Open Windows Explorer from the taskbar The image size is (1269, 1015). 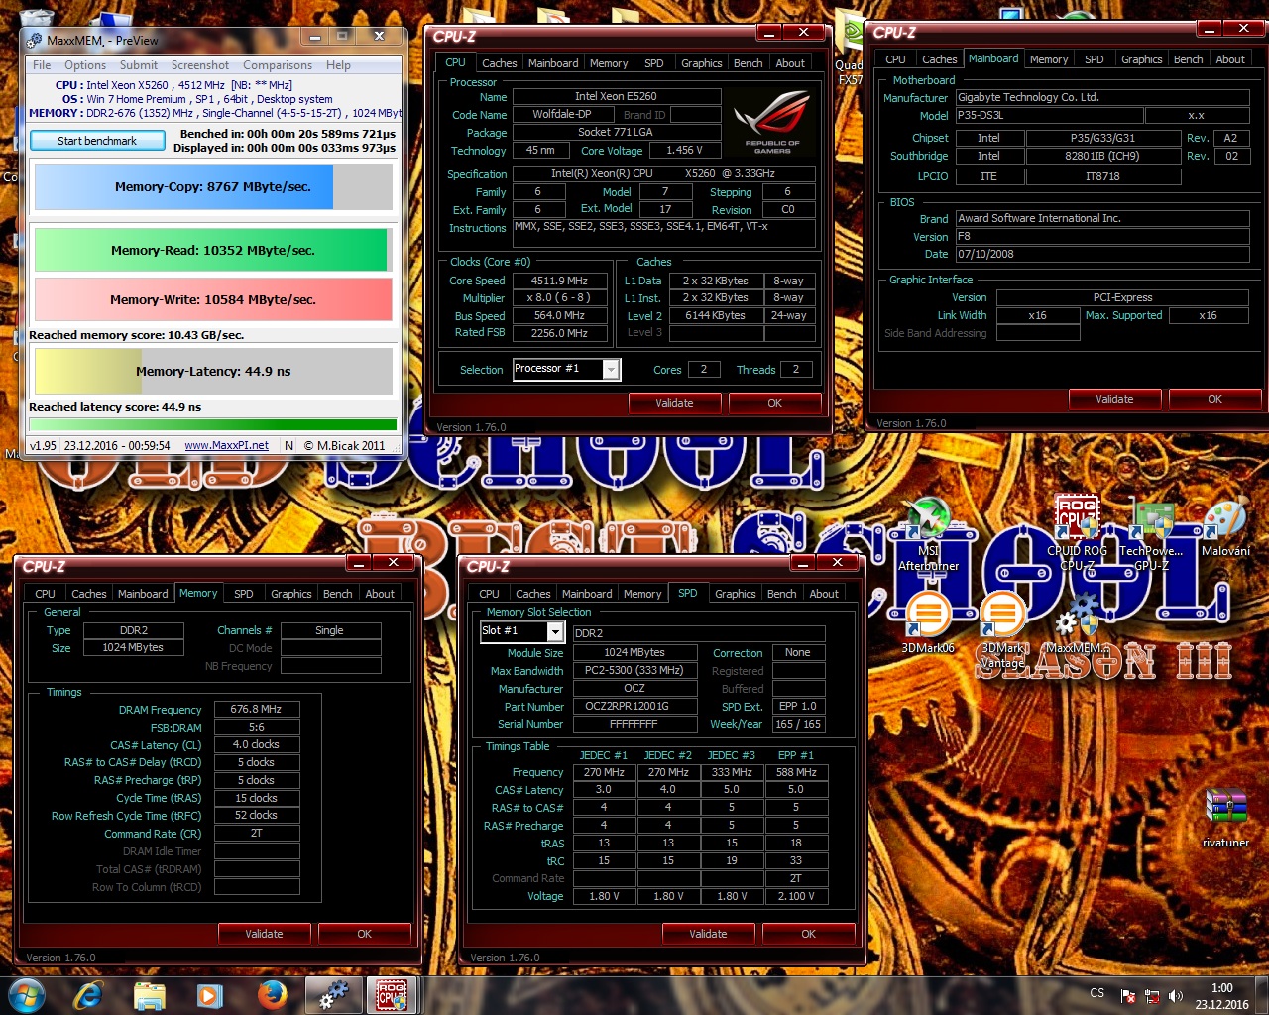[150, 995]
